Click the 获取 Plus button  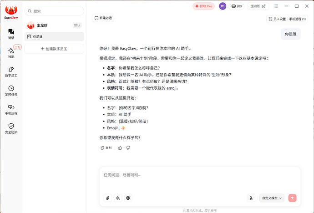204,6
